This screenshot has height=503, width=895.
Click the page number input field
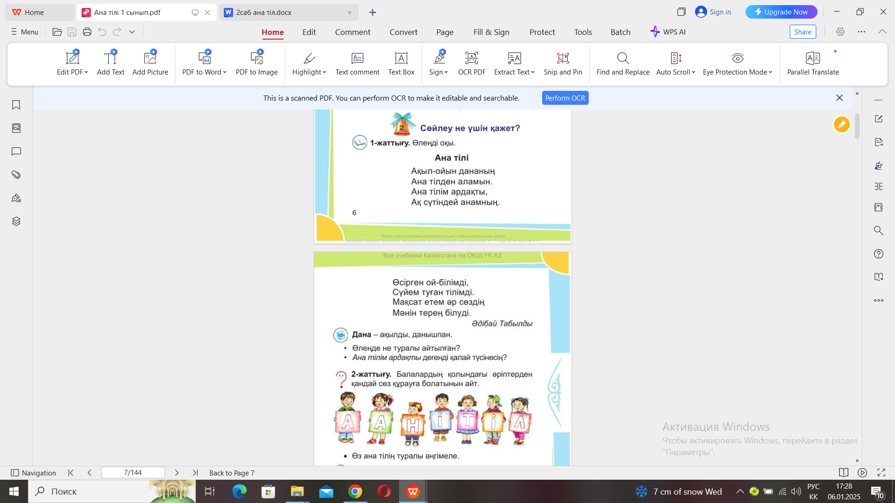pyautogui.click(x=133, y=473)
